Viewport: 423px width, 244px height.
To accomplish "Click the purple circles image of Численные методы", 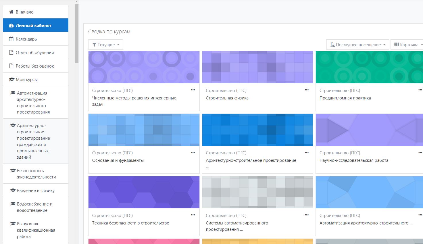I will [144, 67].
